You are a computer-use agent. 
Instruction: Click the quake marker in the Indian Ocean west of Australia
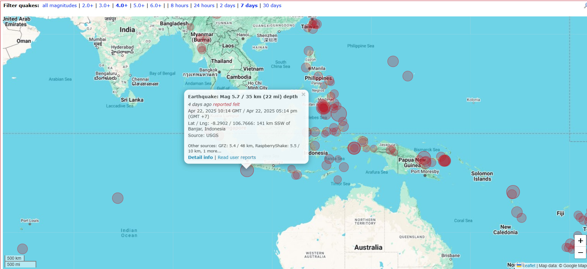(118, 198)
